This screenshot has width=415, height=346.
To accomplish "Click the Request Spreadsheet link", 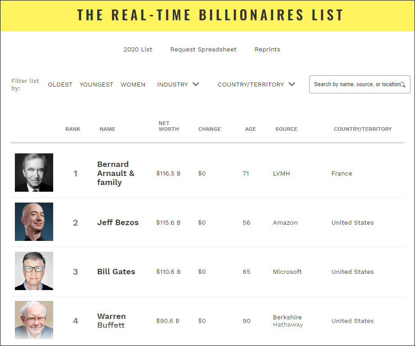I will 203,49.
